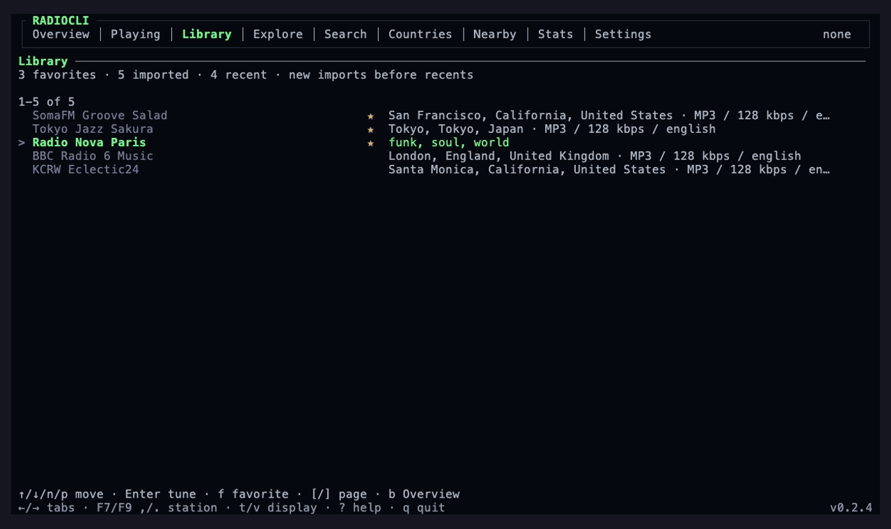Click the favorite star for SomaFM Groove Salad
891x529 pixels.
point(370,116)
